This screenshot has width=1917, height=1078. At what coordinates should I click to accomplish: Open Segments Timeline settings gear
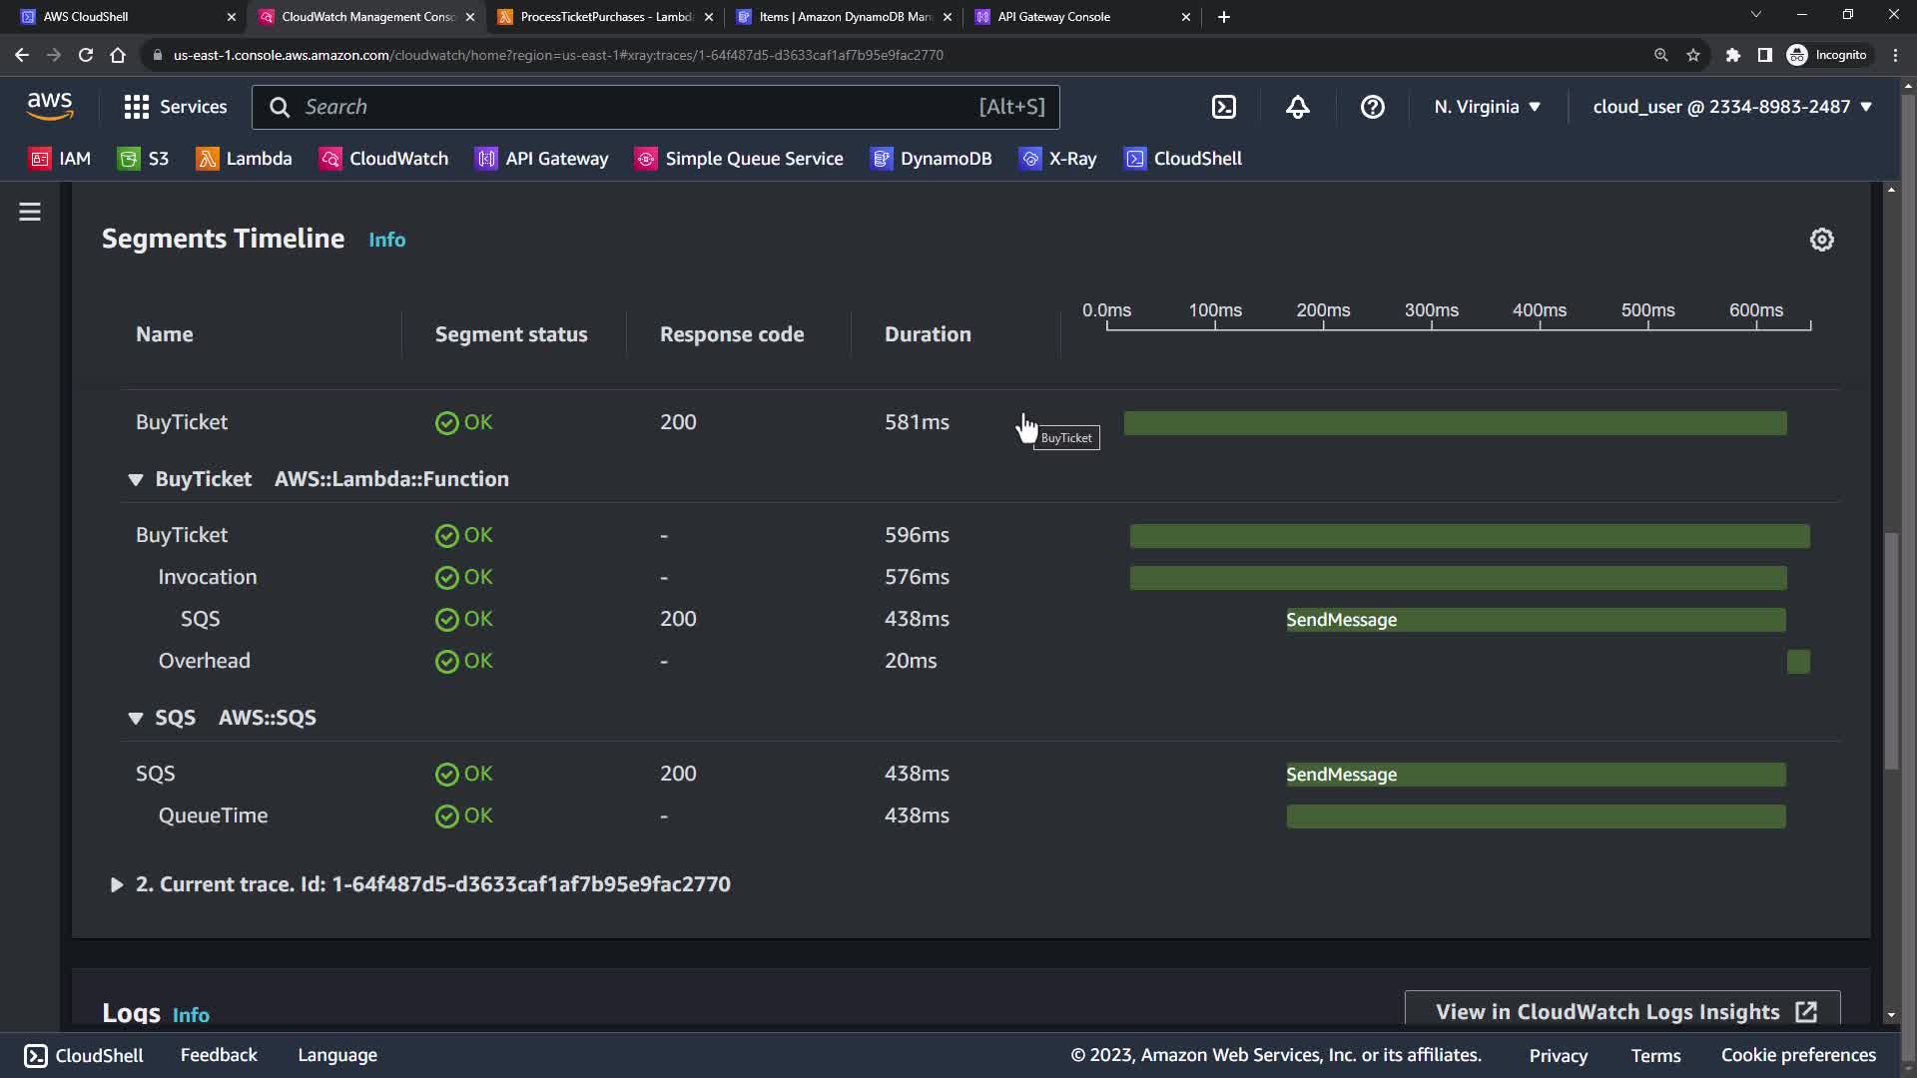coord(1821,240)
